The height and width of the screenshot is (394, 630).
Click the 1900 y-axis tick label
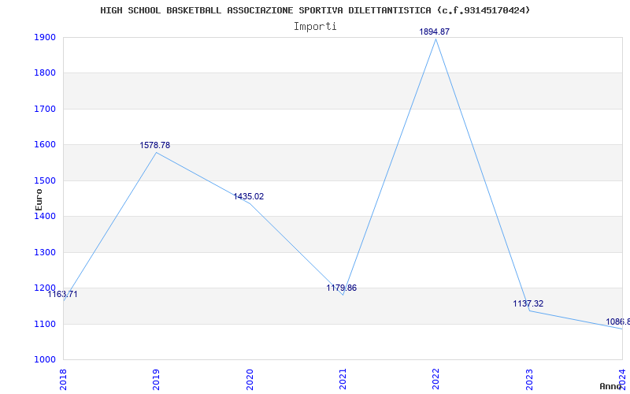coord(45,37)
